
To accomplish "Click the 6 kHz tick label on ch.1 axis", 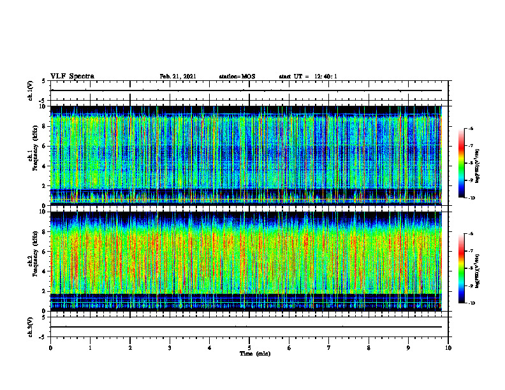I will click(45, 147).
